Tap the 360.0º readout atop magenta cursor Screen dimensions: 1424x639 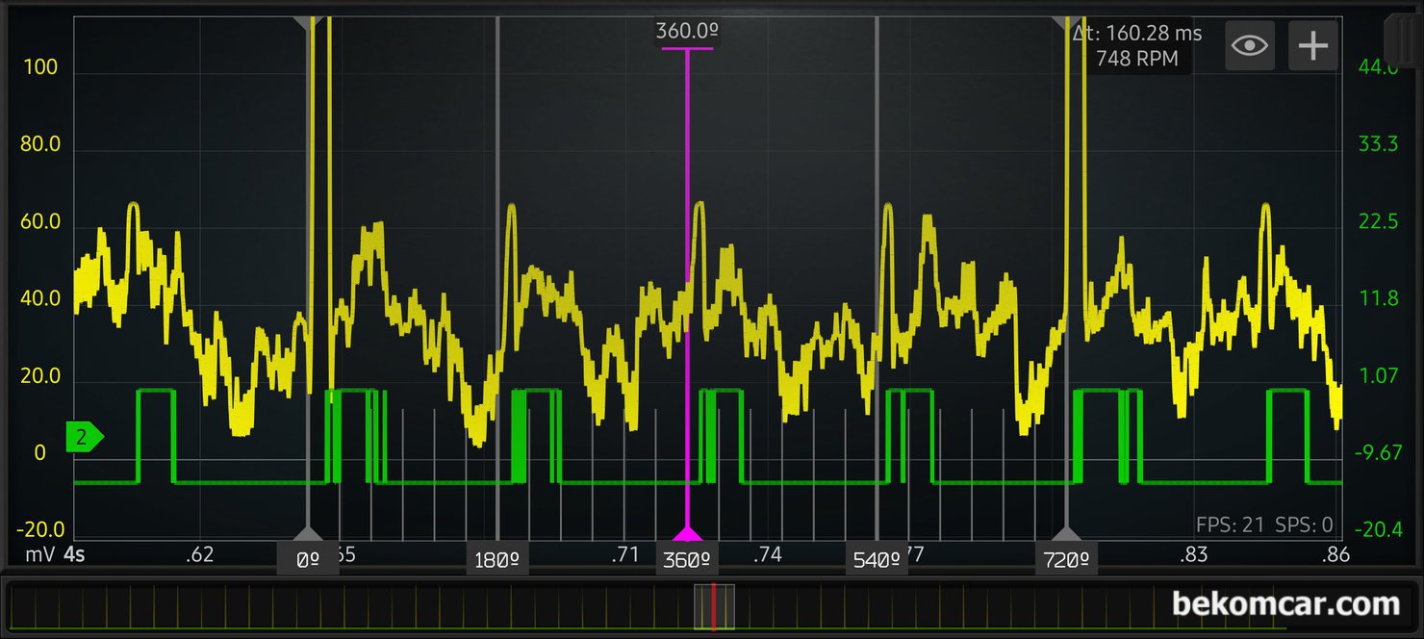(x=687, y=32)
